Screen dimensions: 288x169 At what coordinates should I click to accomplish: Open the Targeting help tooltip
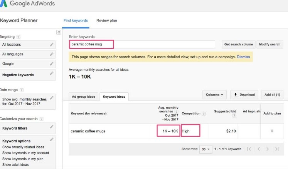(x=19, y=37)
